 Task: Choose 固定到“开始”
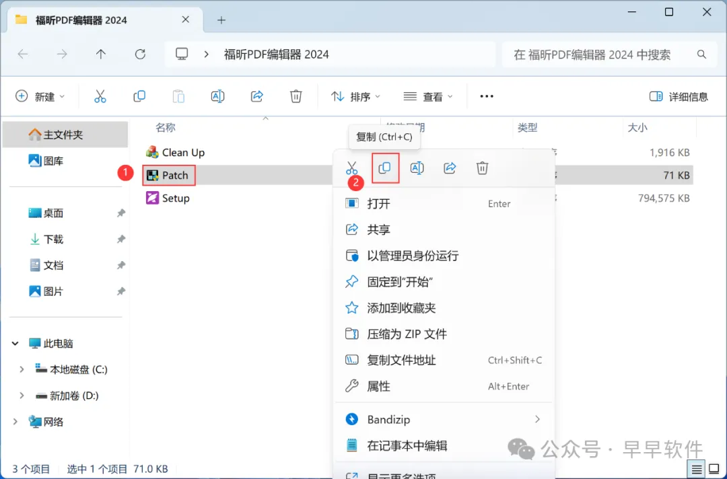coord(444,282)
